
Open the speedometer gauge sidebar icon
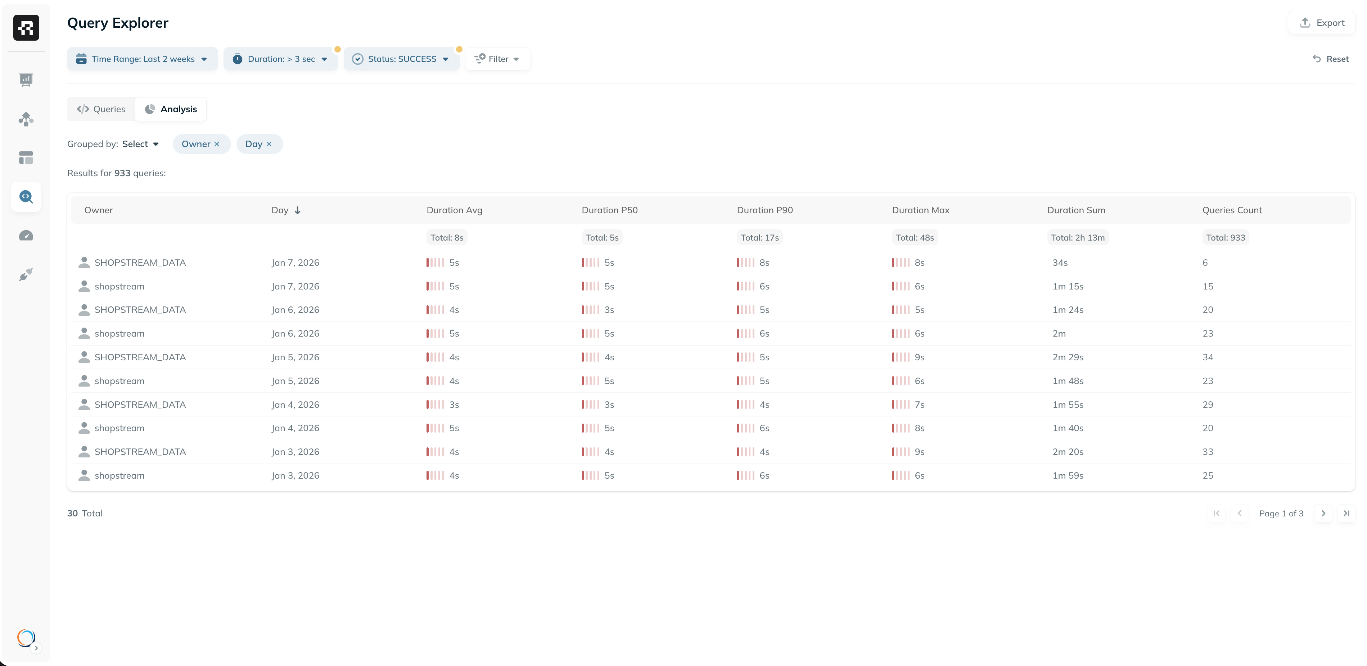[x=26, y=236]
